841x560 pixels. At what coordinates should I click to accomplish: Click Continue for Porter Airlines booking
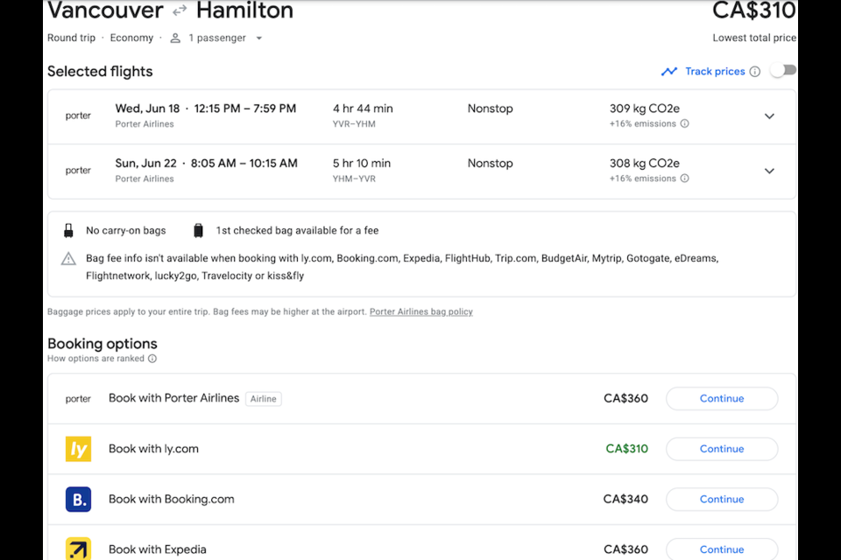pyautogui.click(x=721, y=399)
